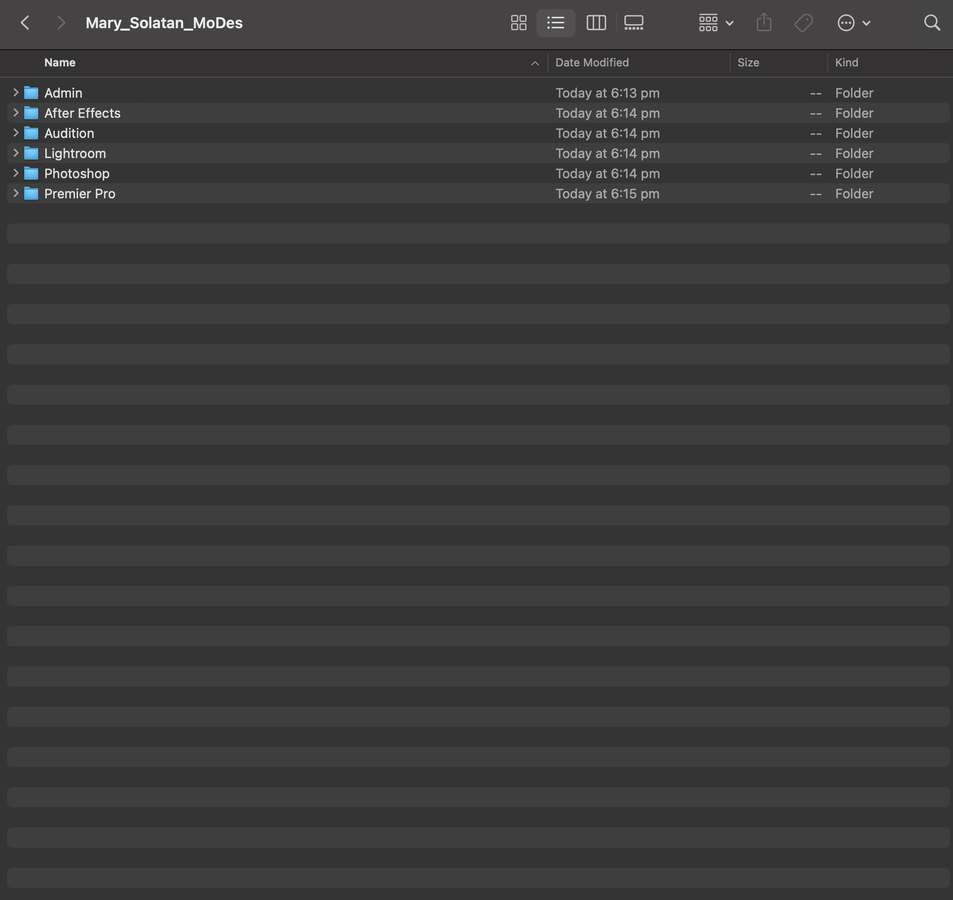Screen dimensions: 953x900
Task: Select the Admin folder icon
Action: point(31,93)
